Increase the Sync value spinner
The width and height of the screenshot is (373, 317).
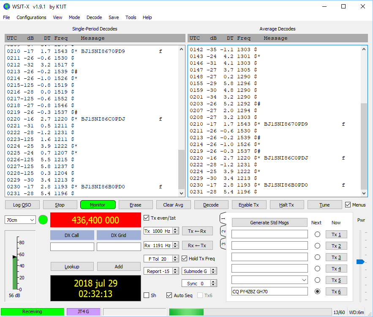(x=214, y=282)
